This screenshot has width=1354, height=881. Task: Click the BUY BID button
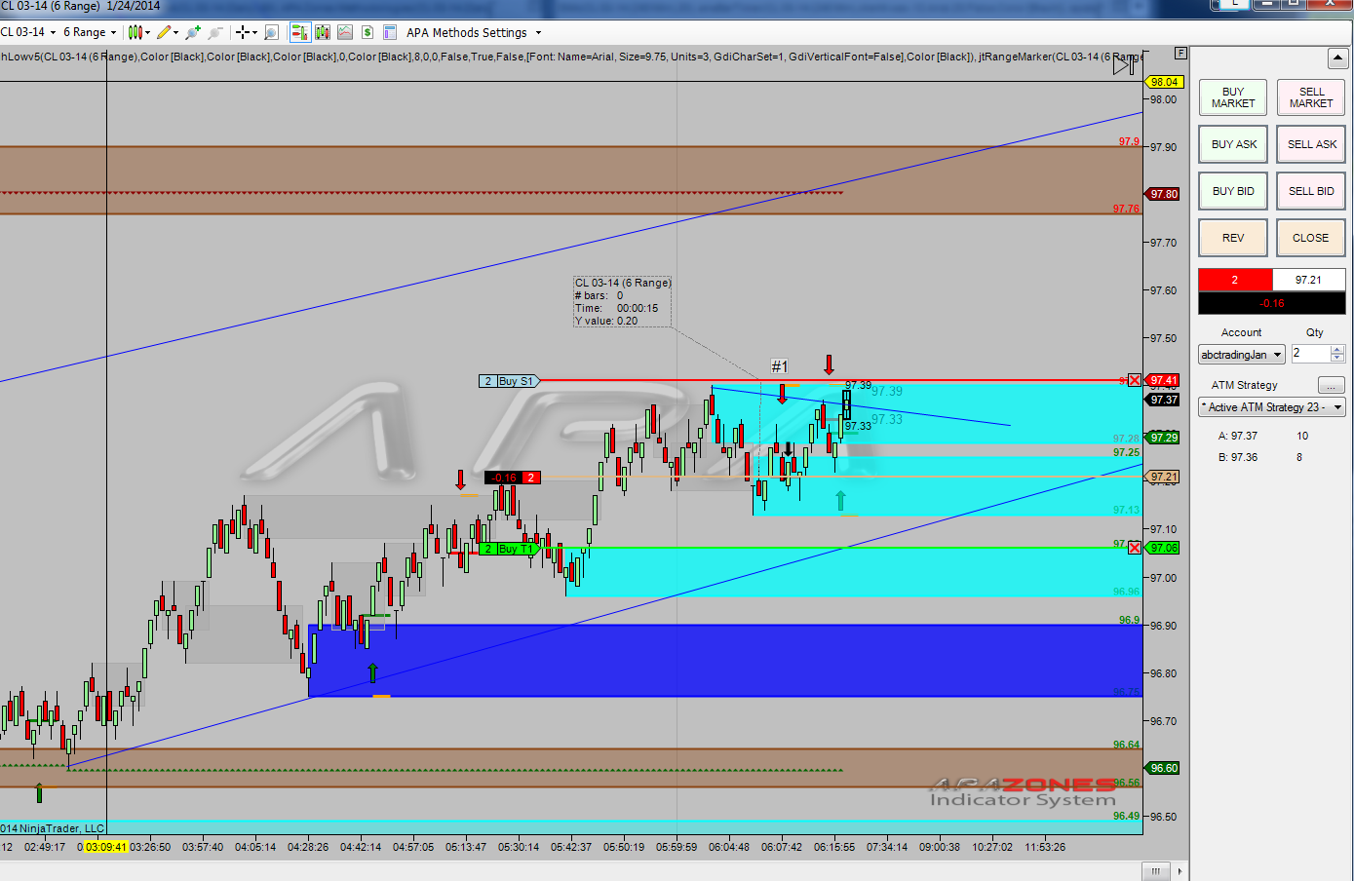pos(1233,191)
